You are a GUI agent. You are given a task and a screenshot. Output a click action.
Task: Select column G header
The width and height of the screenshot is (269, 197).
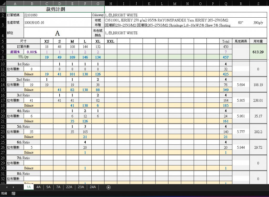98,3
